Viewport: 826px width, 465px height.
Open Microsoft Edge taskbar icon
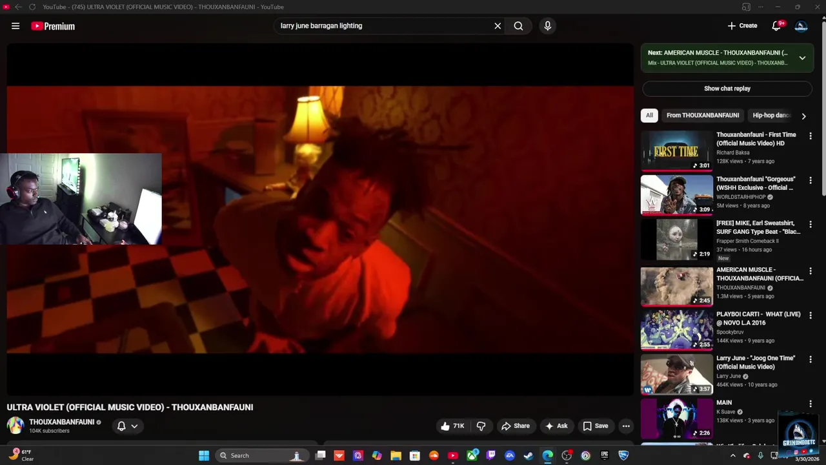pos(547,455)
